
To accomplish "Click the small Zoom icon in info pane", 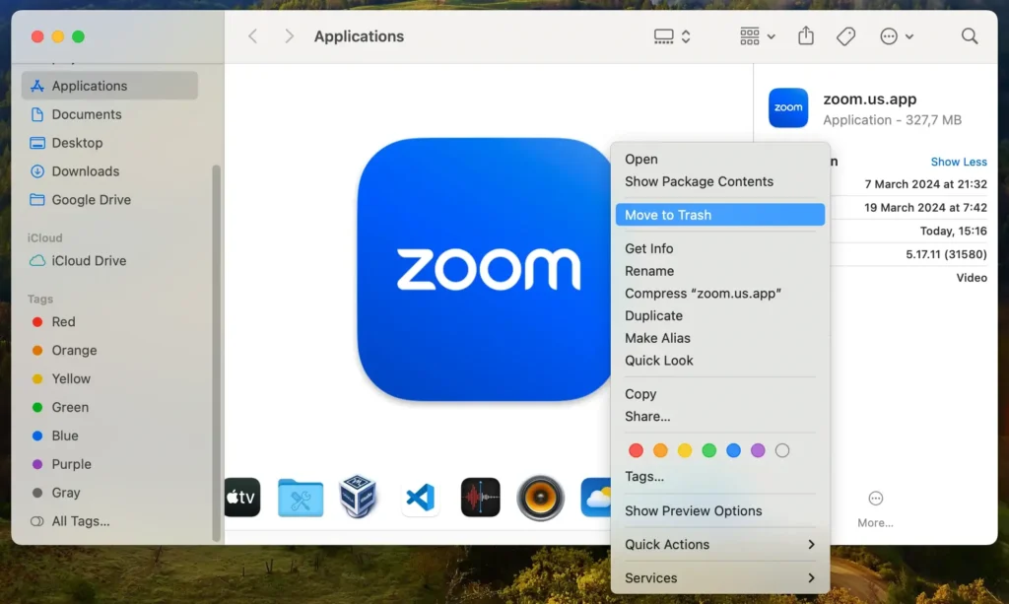I will click(788, 107).
